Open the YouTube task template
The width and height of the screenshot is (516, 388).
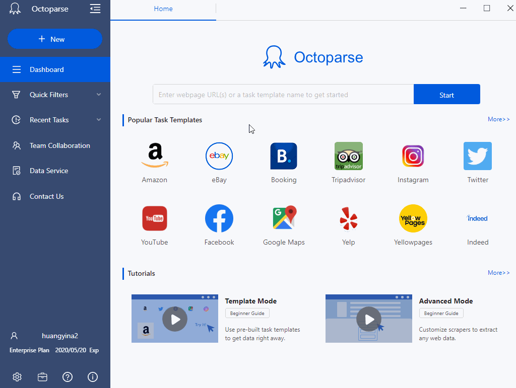pos(155,218)
